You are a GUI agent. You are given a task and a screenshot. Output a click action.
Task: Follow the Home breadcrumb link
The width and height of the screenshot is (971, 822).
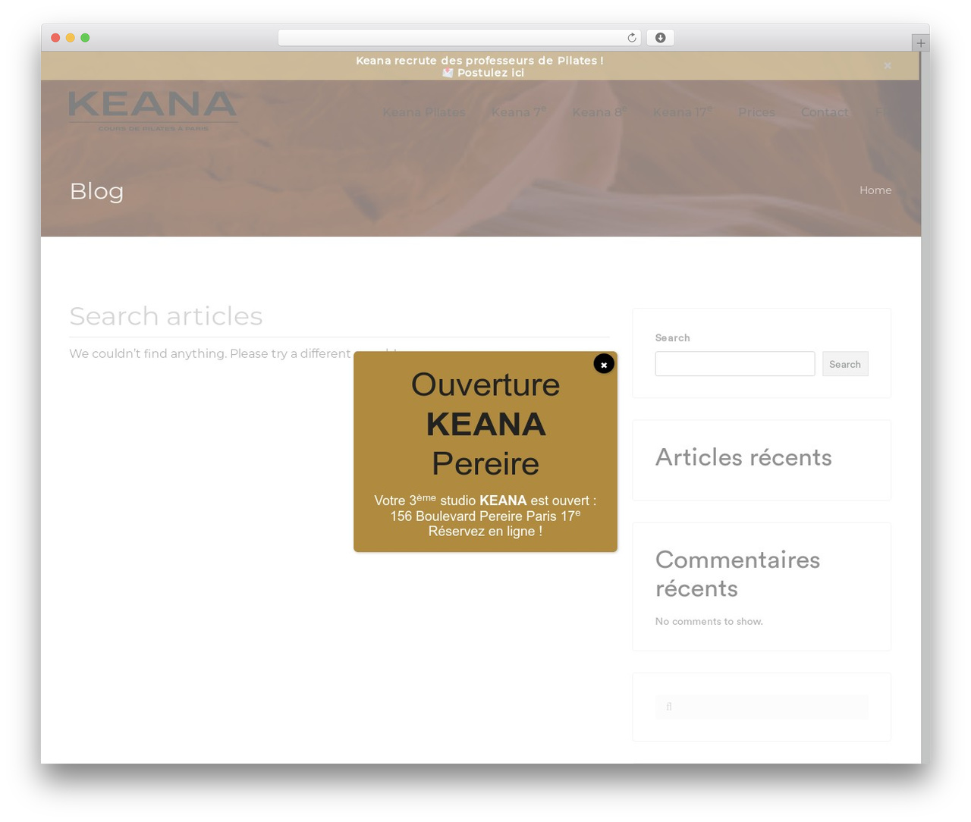coord(875,190)
